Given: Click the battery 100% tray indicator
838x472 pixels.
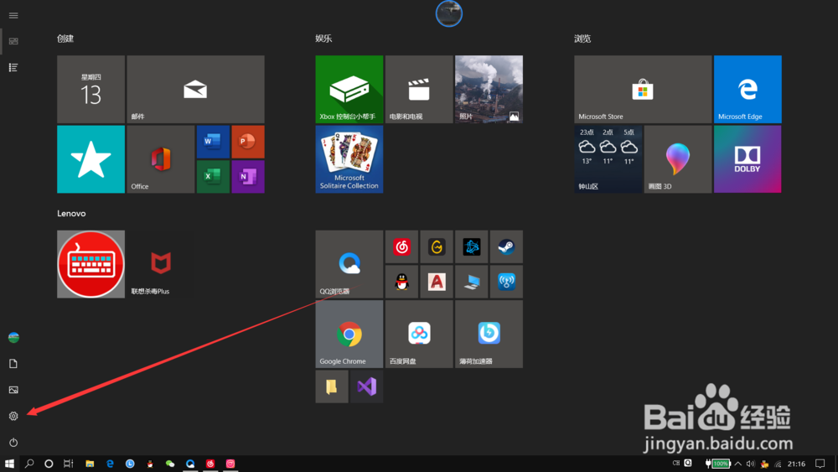Looking at the screenshot, I should [718, 464].
